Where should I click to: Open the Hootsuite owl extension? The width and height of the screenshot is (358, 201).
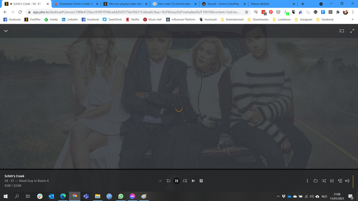(x=293, y=12)
